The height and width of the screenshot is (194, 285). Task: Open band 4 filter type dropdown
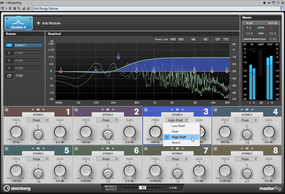pyautogui.click(x=247, y=120)
